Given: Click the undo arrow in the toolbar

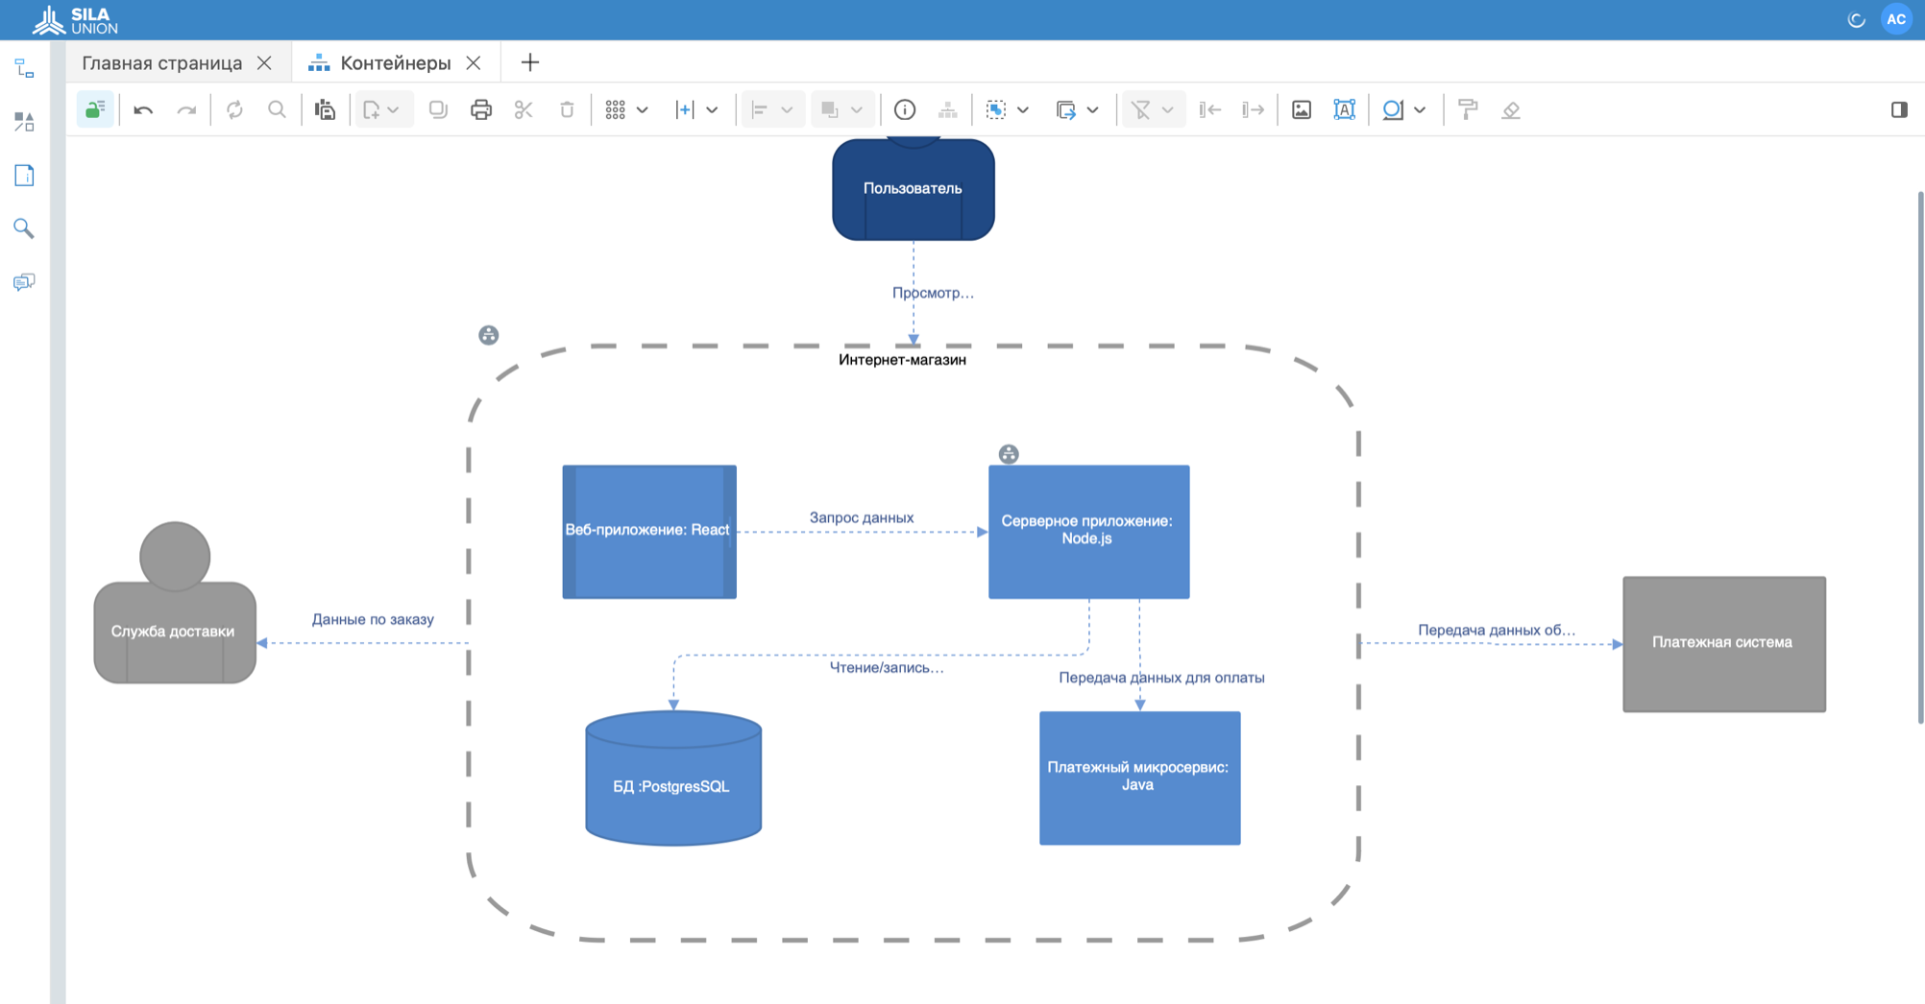Looking at the screenshot, I should pyautogui.click(x=143, y=110).
